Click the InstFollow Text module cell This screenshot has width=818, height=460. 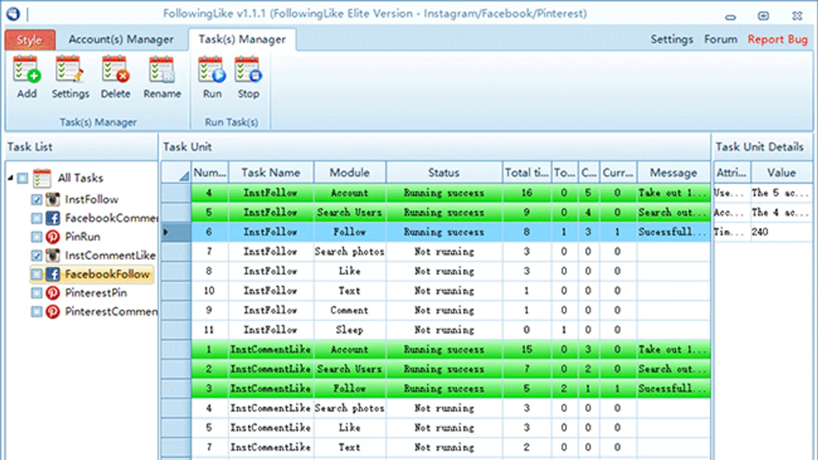350,291
